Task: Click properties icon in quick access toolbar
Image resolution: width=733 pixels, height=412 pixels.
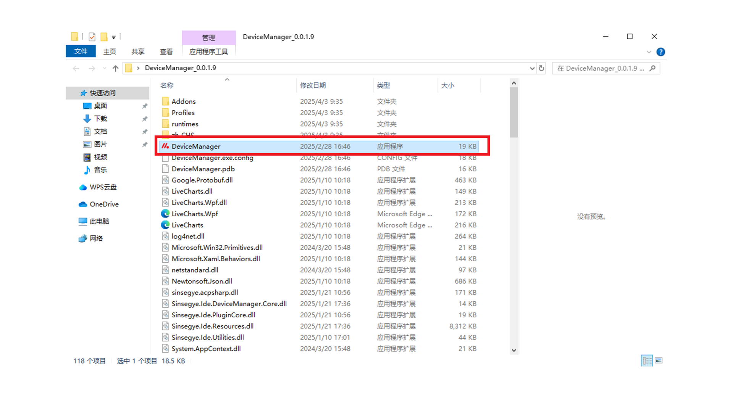Action: click(92, 37)
